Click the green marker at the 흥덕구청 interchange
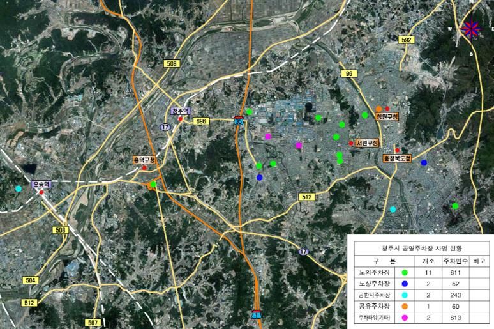 pyautogui.click(x=153, y=185)
